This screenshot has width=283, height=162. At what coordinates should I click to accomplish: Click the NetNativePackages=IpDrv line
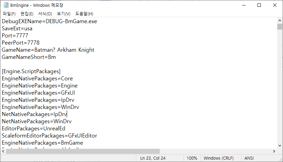pos(34,114)
